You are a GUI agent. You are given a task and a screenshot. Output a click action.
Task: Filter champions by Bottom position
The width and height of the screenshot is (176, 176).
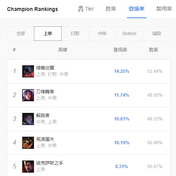[x=129, y=34]
